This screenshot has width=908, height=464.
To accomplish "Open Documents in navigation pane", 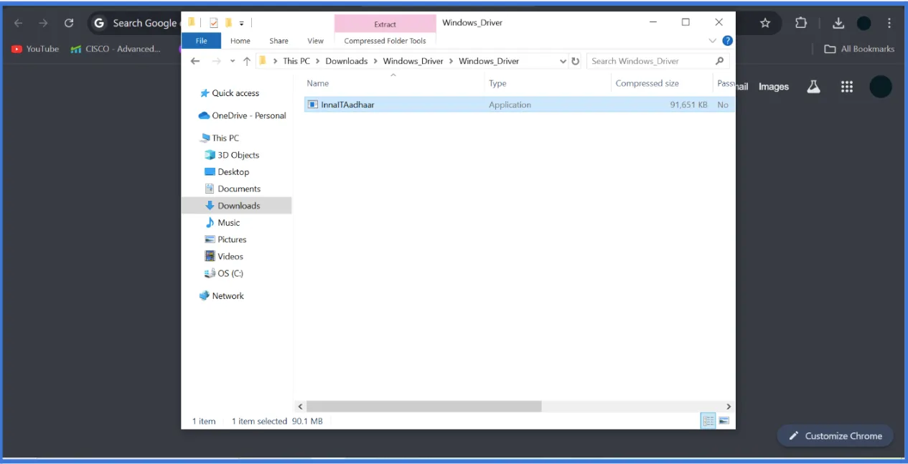I will [x=233, y=189].
